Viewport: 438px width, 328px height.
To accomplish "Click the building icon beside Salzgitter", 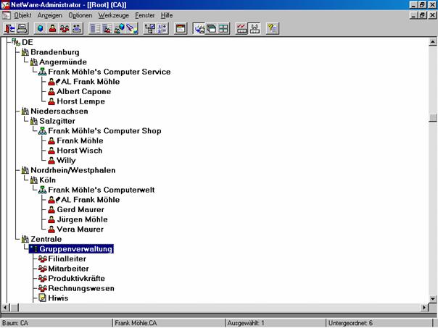I will (x=34, y=121).
